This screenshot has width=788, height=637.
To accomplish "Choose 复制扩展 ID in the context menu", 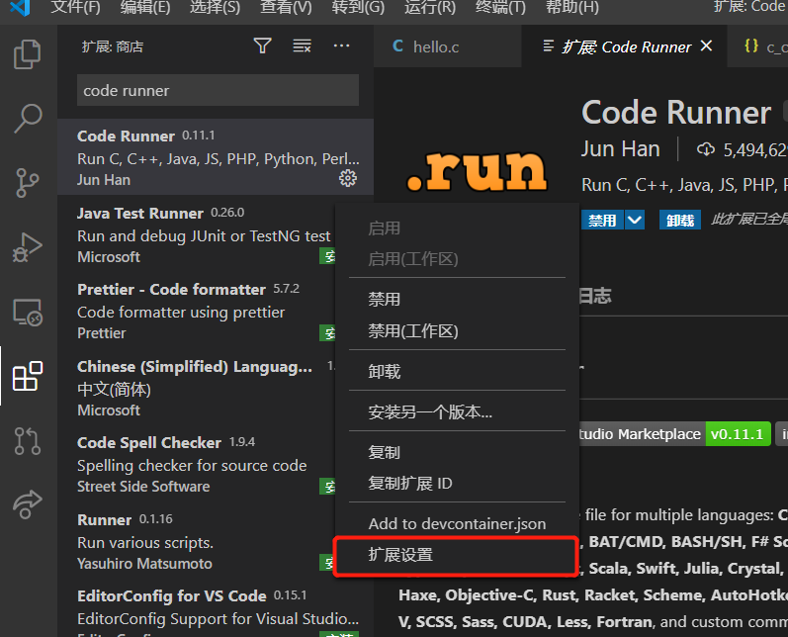I will [457, 483].
